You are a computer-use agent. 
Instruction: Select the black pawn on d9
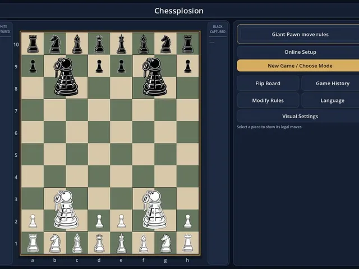coord(99,66)
